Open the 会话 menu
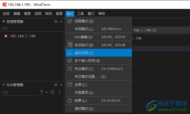 tap(6, 14)
